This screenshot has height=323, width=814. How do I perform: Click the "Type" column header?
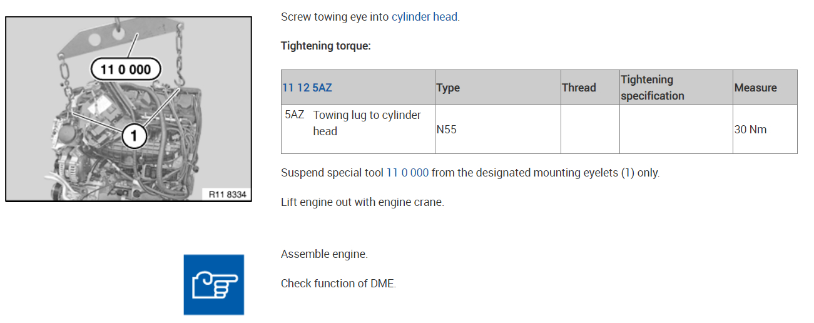pyautogui.click(x=448, y=88)
